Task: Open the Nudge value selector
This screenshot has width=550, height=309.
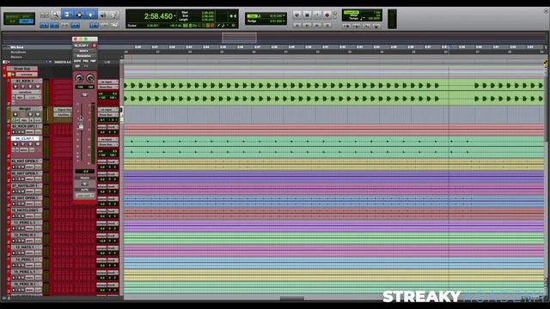Action: click(284, 21)
